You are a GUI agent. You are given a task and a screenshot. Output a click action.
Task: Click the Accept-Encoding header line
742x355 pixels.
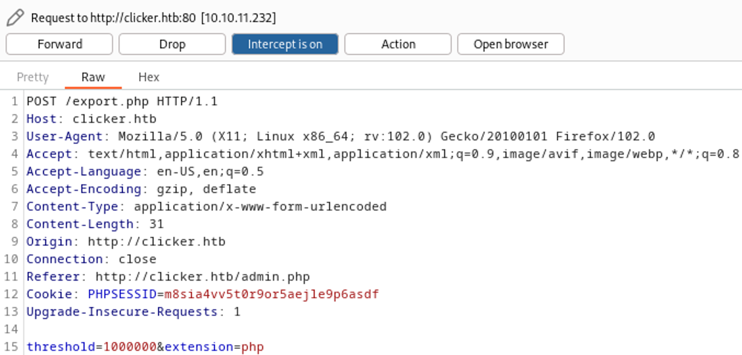coord(141,189)
